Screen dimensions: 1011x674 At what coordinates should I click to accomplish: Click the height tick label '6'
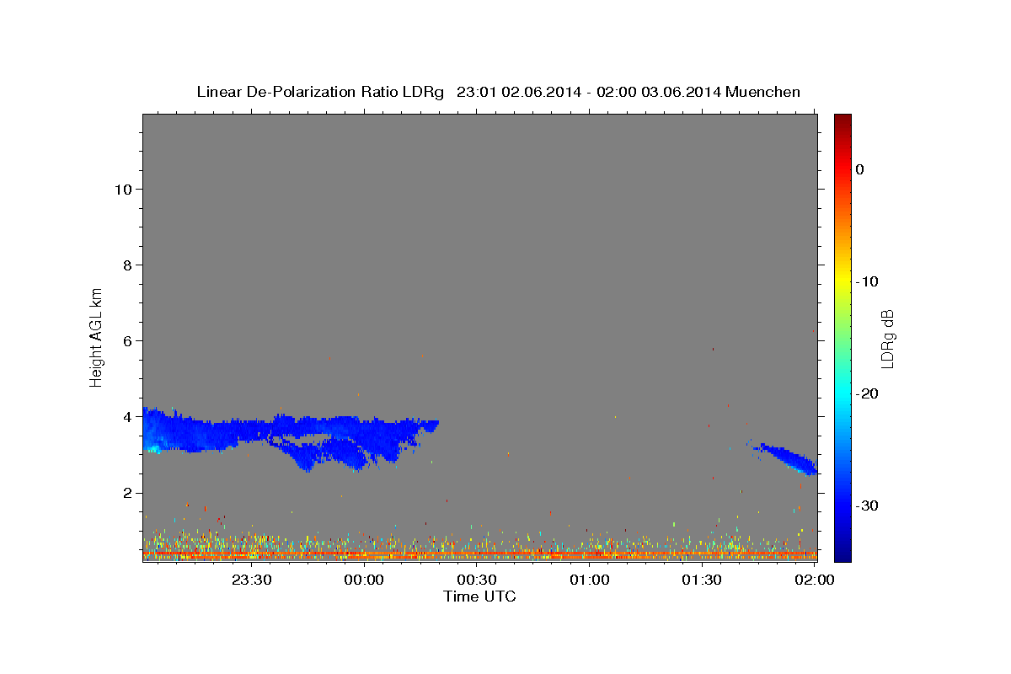point(127,340)
